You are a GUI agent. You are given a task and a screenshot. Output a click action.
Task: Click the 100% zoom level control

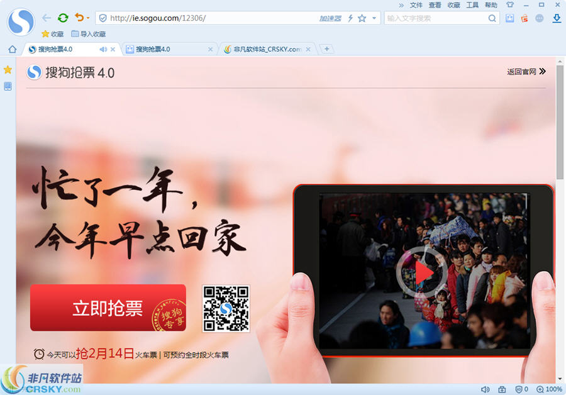[x=550, y=389]
